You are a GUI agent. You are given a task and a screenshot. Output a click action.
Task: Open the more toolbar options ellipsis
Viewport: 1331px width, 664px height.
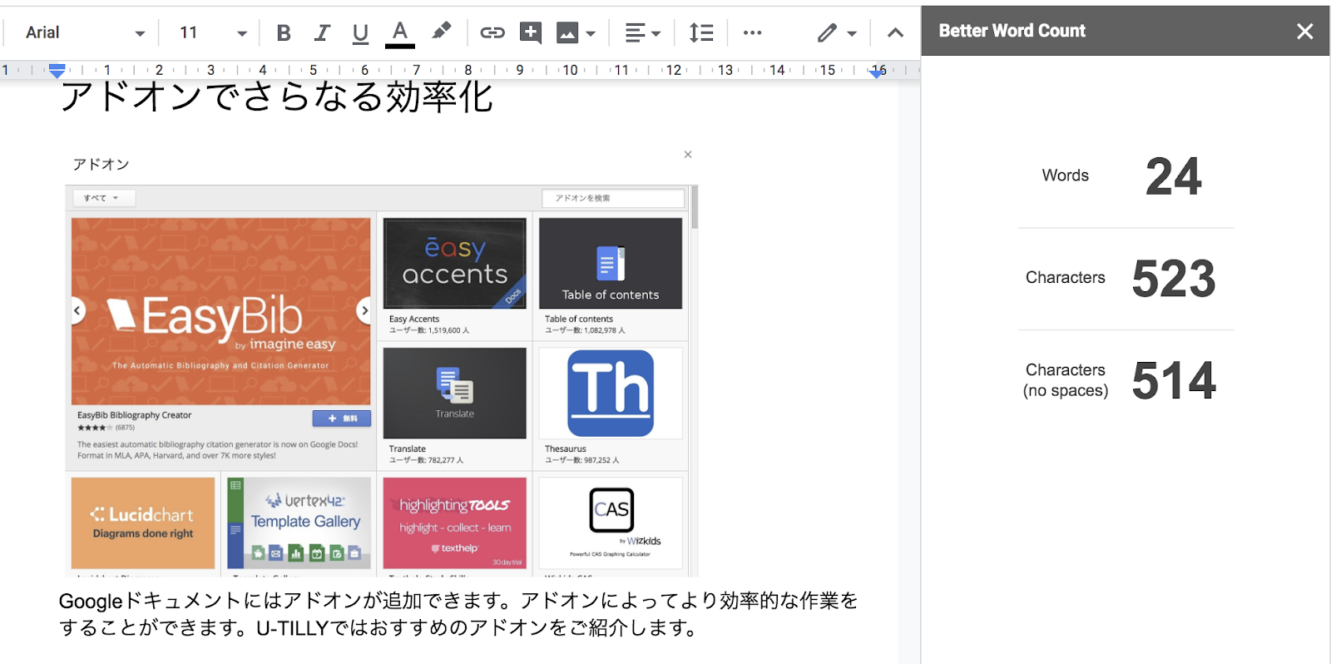pos(753,33)
